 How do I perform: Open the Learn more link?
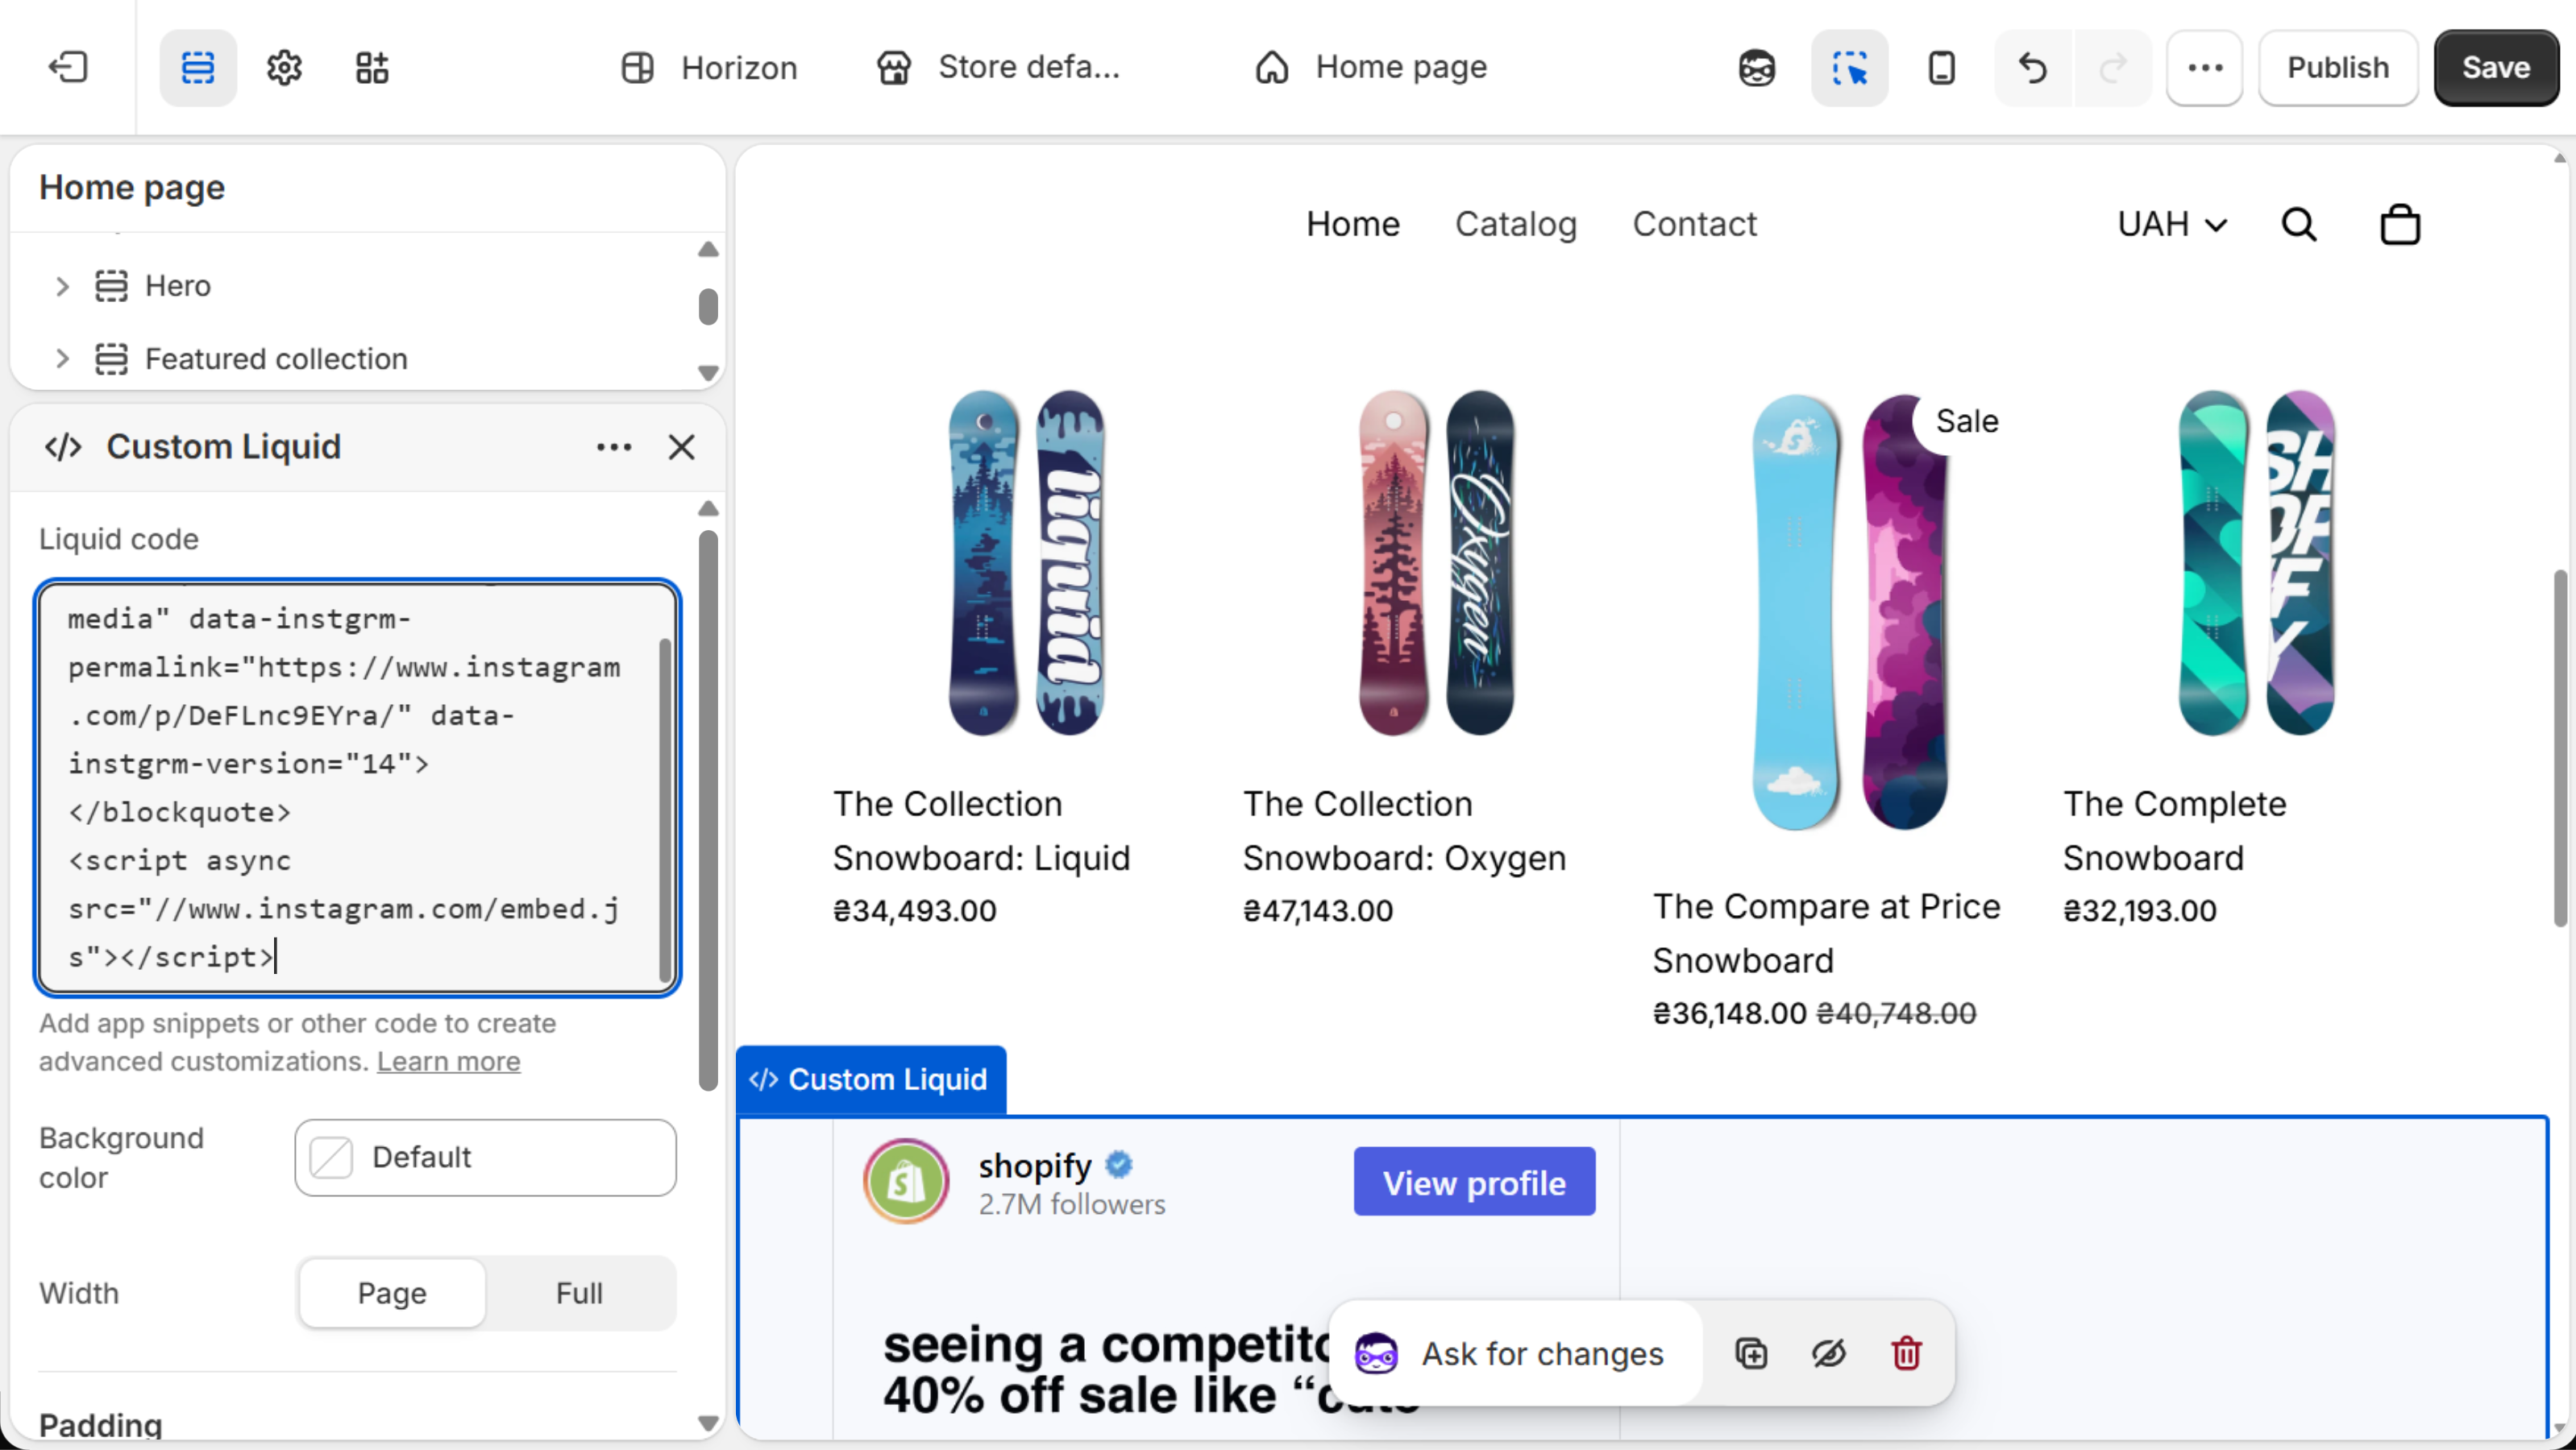coord(449,1061)
